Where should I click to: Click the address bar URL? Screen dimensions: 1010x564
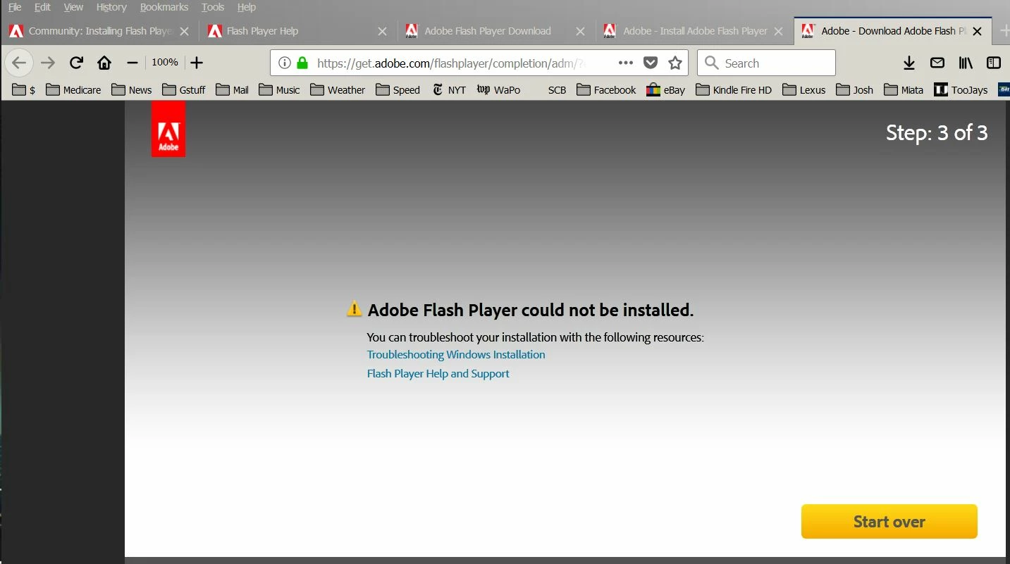(x=451, y=63)
